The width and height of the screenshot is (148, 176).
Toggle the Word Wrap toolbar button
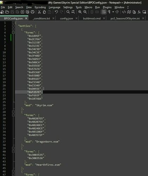[104, 12]
